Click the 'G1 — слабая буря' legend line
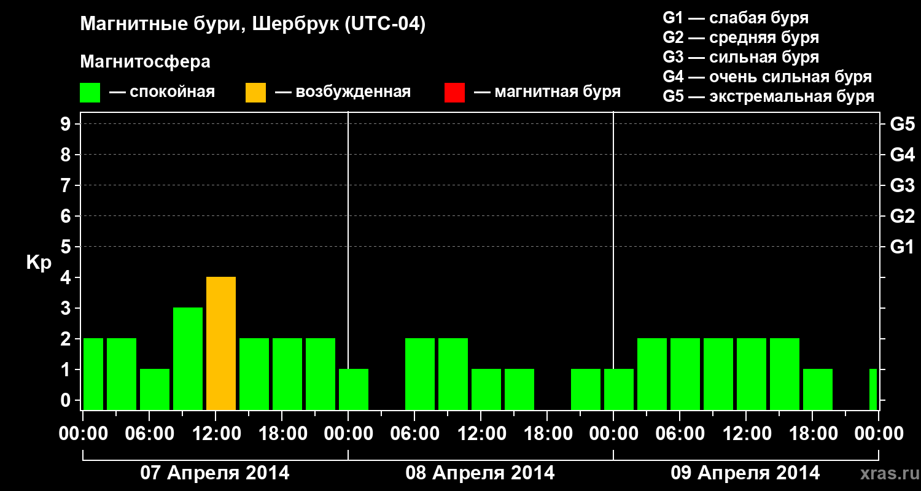The width and height of the screenshot is (921, 491). [x=736, y=18]
